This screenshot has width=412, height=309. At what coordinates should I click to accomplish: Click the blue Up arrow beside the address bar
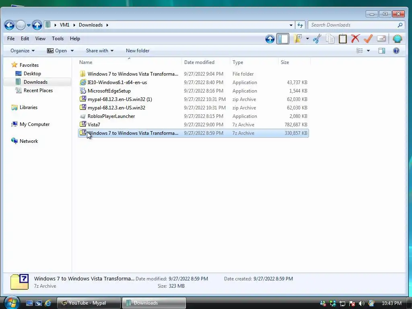(x=37, y=25)
